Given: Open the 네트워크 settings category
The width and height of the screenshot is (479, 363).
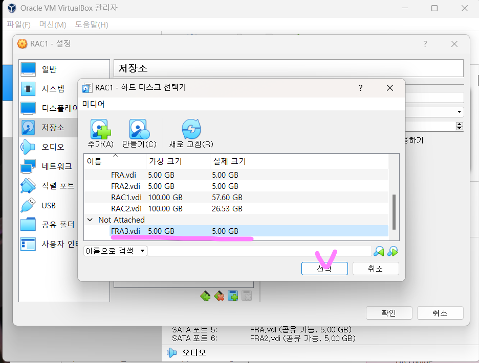Looking at the screenshot, I should [x=49, y=166].
